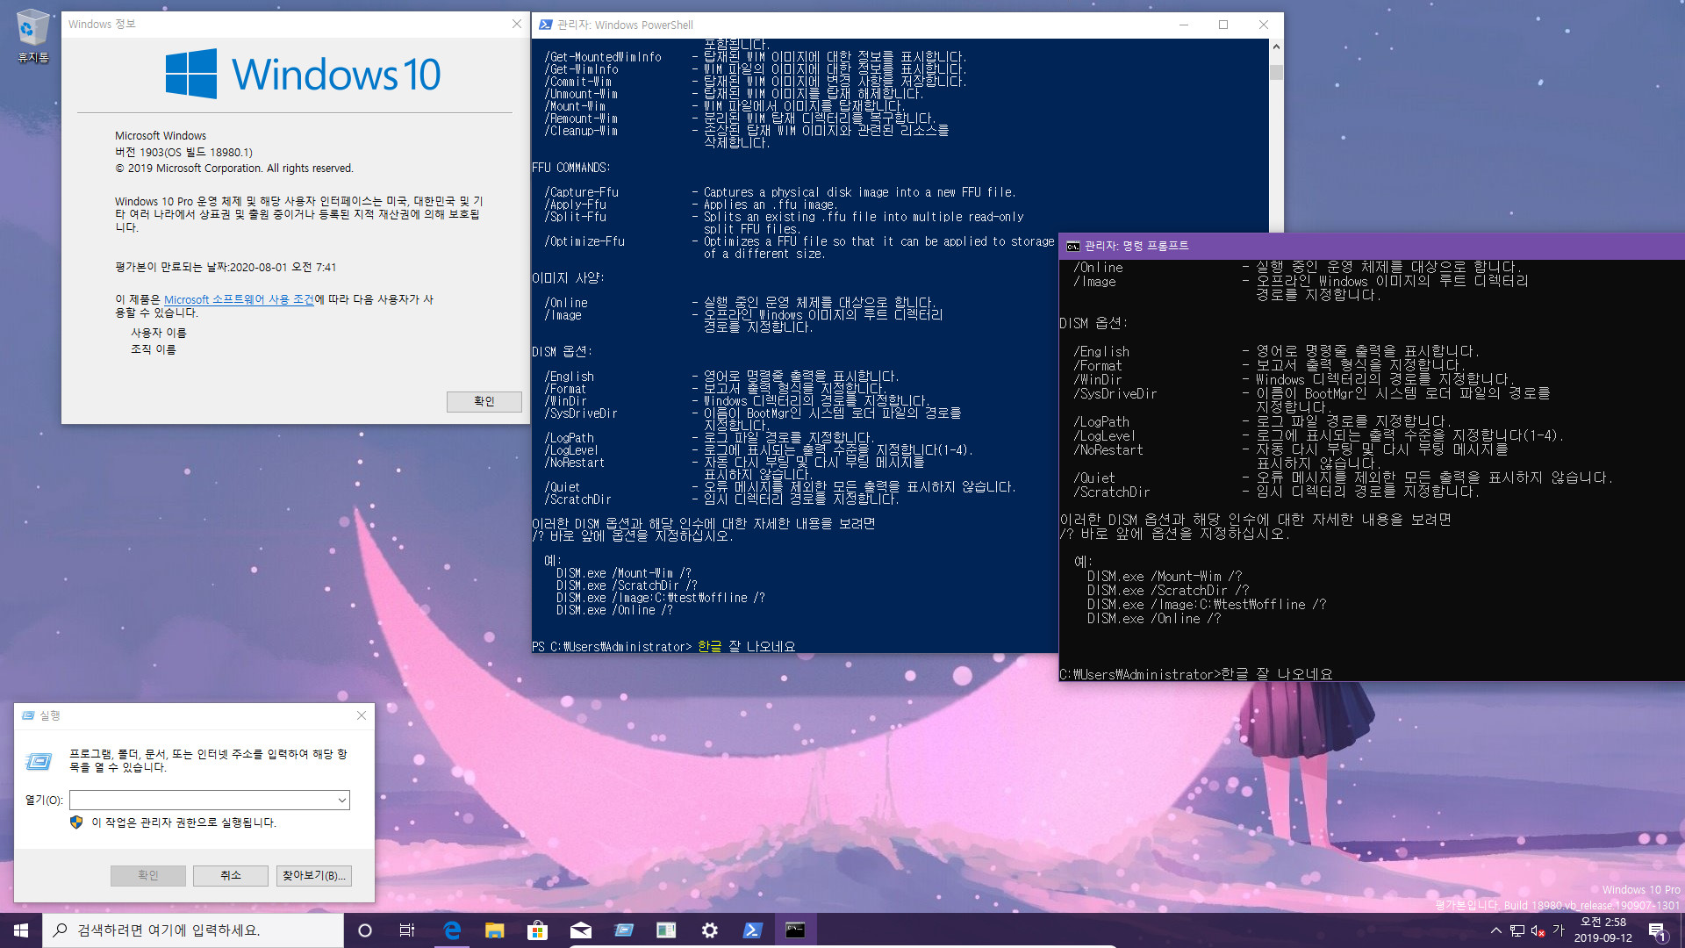Click '/Capture-Ffu' text in PowerShell output
The width and height of the screenshot is (1685, 948).
pos(581,192)
